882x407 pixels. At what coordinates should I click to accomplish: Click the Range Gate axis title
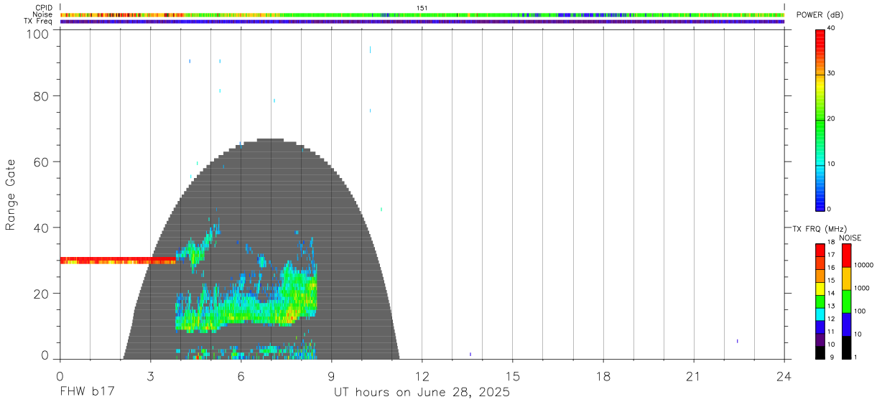click(11, 195)
